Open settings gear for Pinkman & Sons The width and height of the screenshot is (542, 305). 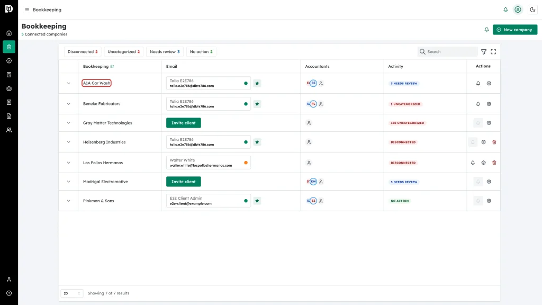(489, 201)
